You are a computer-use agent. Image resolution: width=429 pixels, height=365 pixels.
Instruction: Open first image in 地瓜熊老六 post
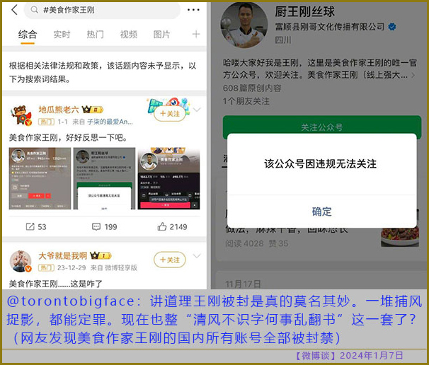[x=40, y=178]
